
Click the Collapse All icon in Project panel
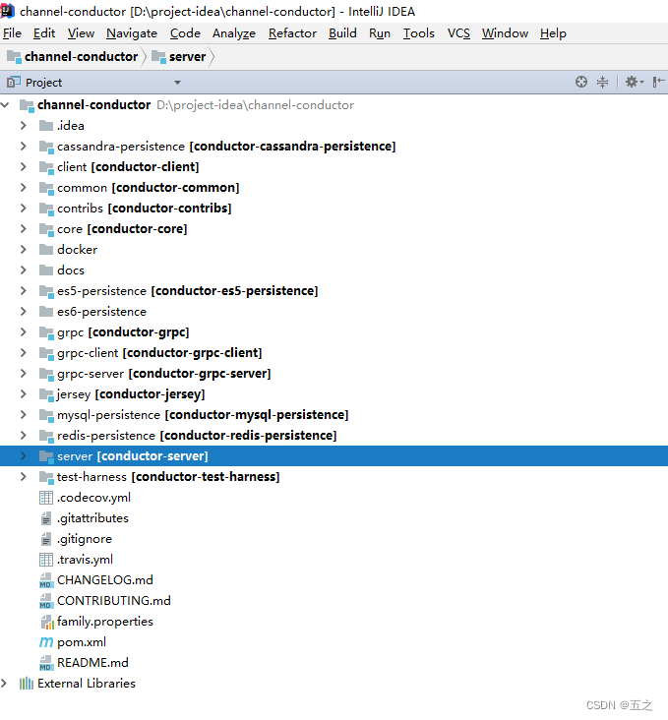pos(602,83)
